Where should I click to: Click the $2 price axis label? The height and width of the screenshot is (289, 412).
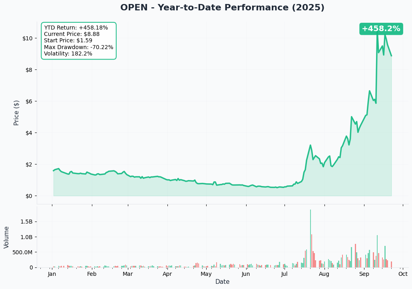tap(29, 164)
